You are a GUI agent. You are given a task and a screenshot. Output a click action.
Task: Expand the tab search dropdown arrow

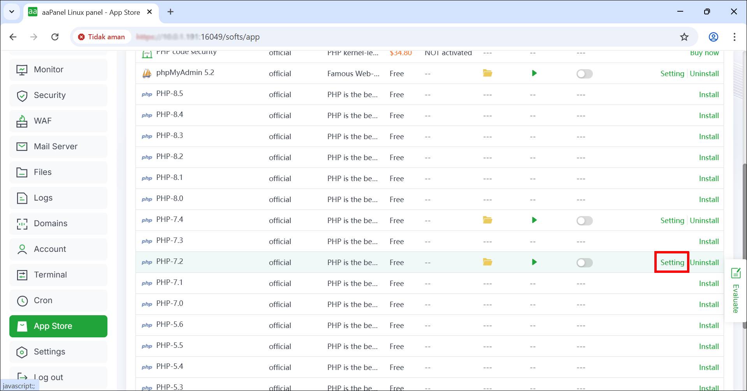pos(12,12)
